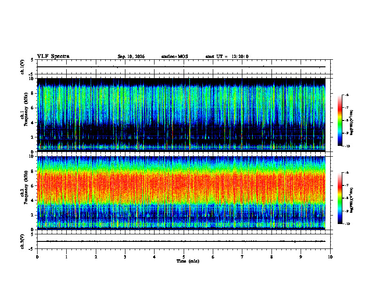Click the Time (min) axis label
Screen dimensions: 372x288
tap(188, 261)
